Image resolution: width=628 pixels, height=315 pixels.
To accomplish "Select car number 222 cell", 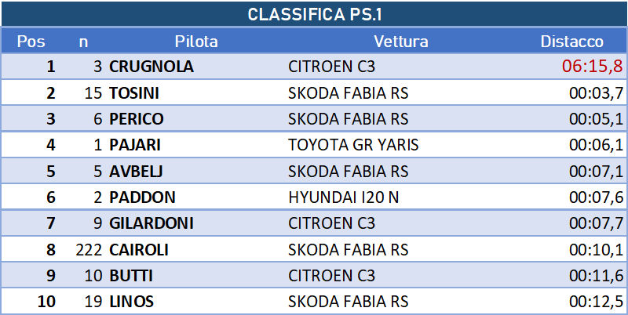I will [x=89, y=250].
